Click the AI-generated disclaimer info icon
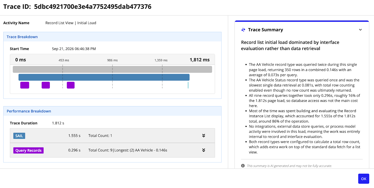The width and height of the screenshot is (374, 188). (243, 166)
